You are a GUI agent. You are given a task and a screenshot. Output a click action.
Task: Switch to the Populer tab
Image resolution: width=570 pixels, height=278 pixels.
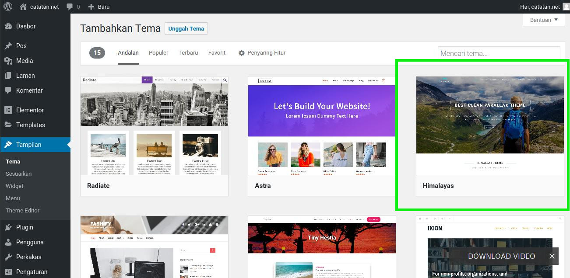tap(158, 53)
